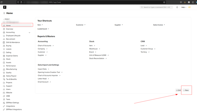Viewport: 197px width, 111px height.
Task: Open the browser downloads icon
Action: tap(185, 2)
